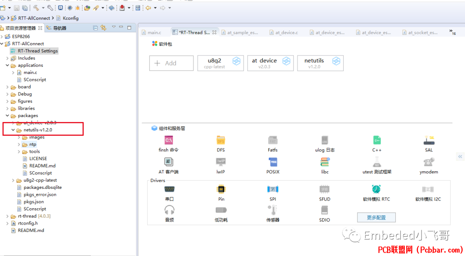Show the hidden editor tabs list

pos(452,32)
